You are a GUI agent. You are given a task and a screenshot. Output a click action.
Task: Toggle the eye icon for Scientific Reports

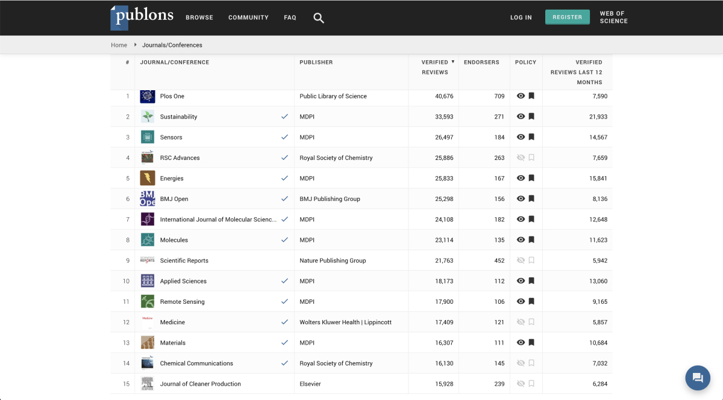521,260
